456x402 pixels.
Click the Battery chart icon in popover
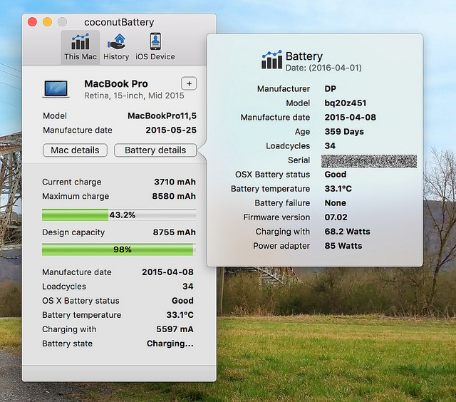(x=271, y=60)
